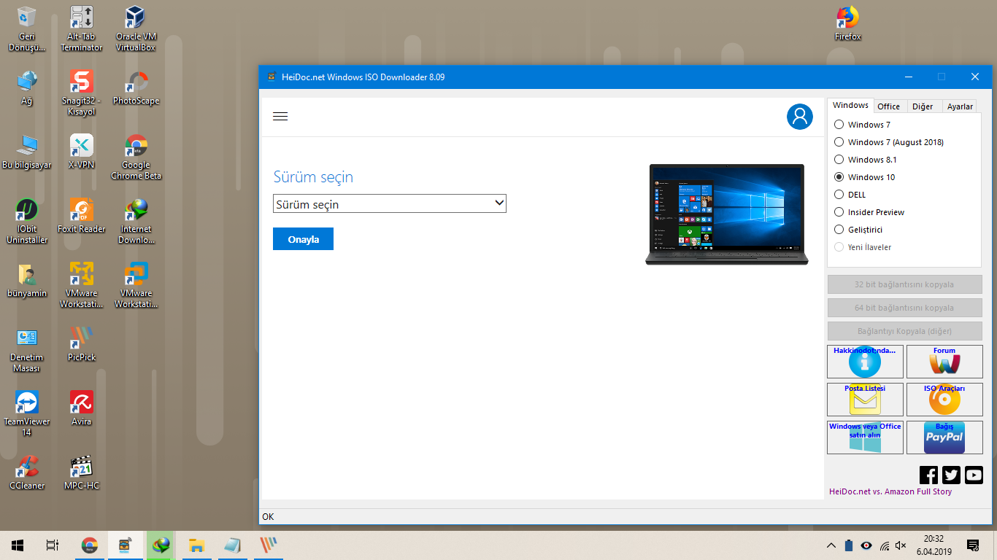997x560 pixels.
Task: Open the IObit Uninstaller desktop icon
Action: pyautogui.click(x=27, y=221)
